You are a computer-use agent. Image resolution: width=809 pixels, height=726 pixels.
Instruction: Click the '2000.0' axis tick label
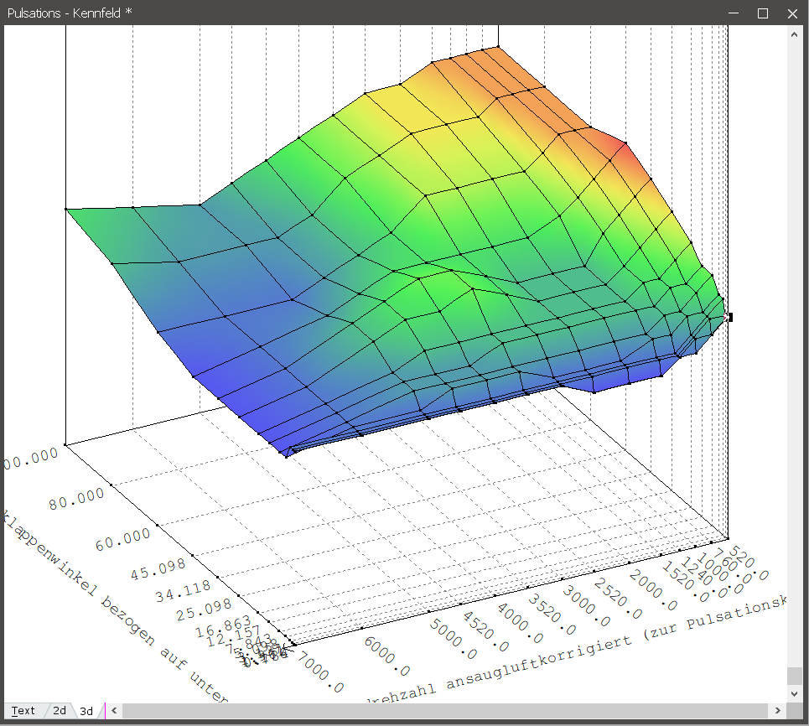click(x=653, y=590)
